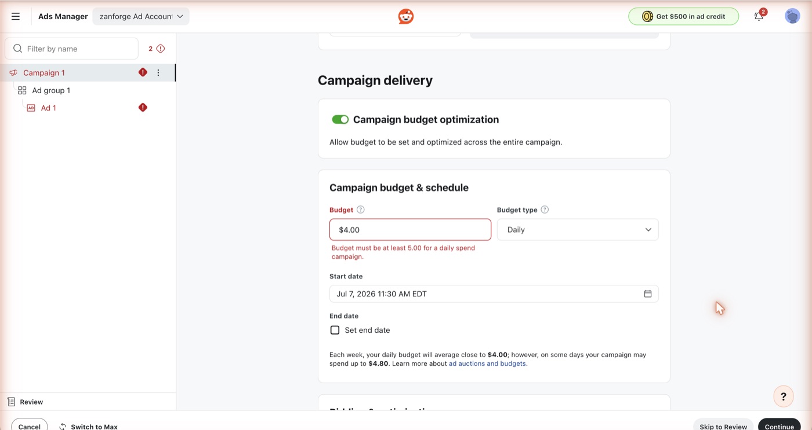
Task: Open the zanforge Ad Account dropdown
Action: [x=141, y=16]
